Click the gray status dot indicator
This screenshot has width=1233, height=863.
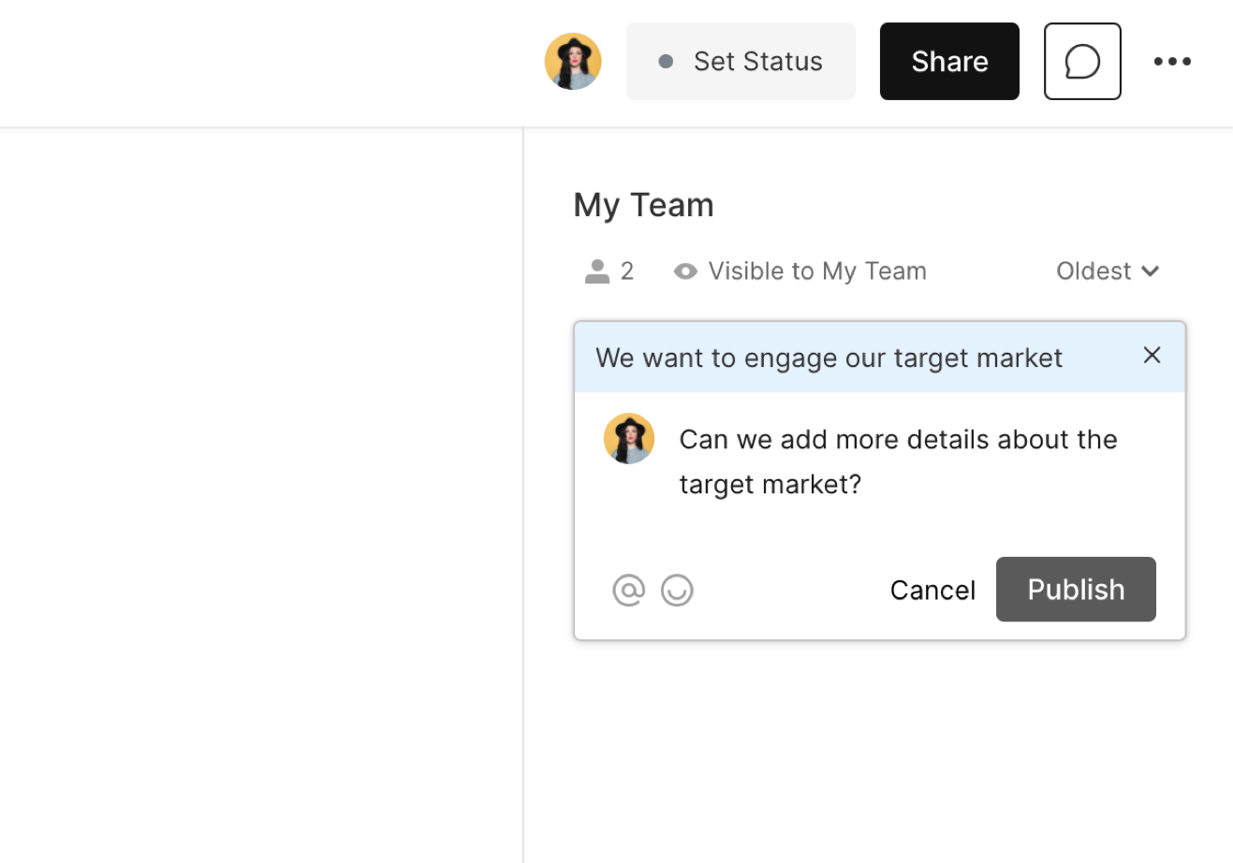point(666,62)
